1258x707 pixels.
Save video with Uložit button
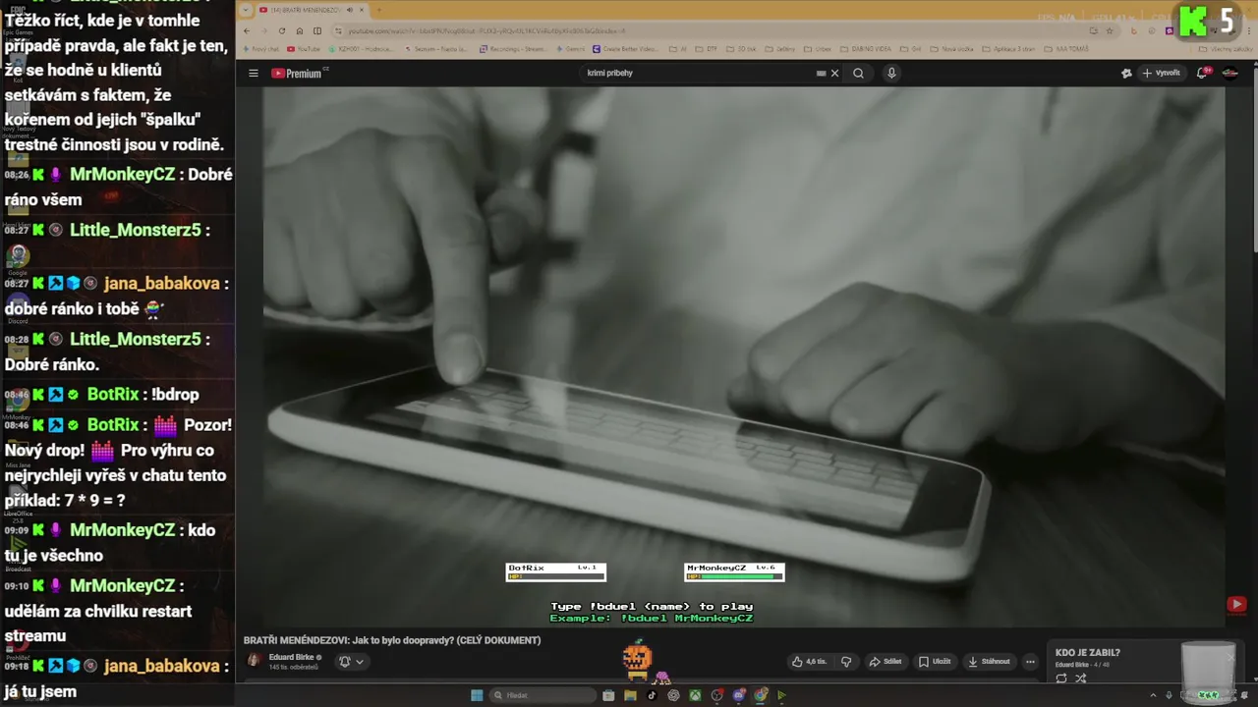(935, 662)
